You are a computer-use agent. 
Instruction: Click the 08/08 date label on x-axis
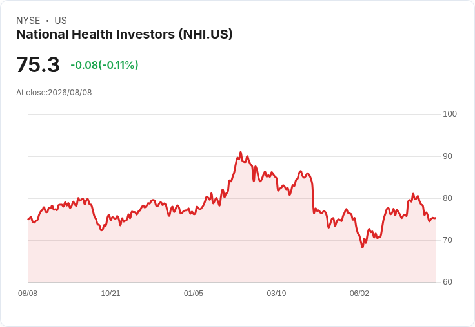pyautogui.click(x=28, y=293)
